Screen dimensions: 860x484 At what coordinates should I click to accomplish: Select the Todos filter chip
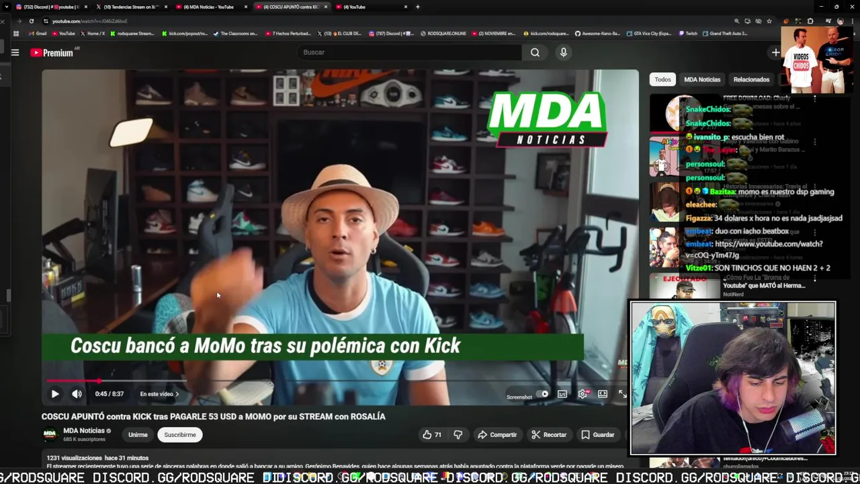click(x=662, y=79)
